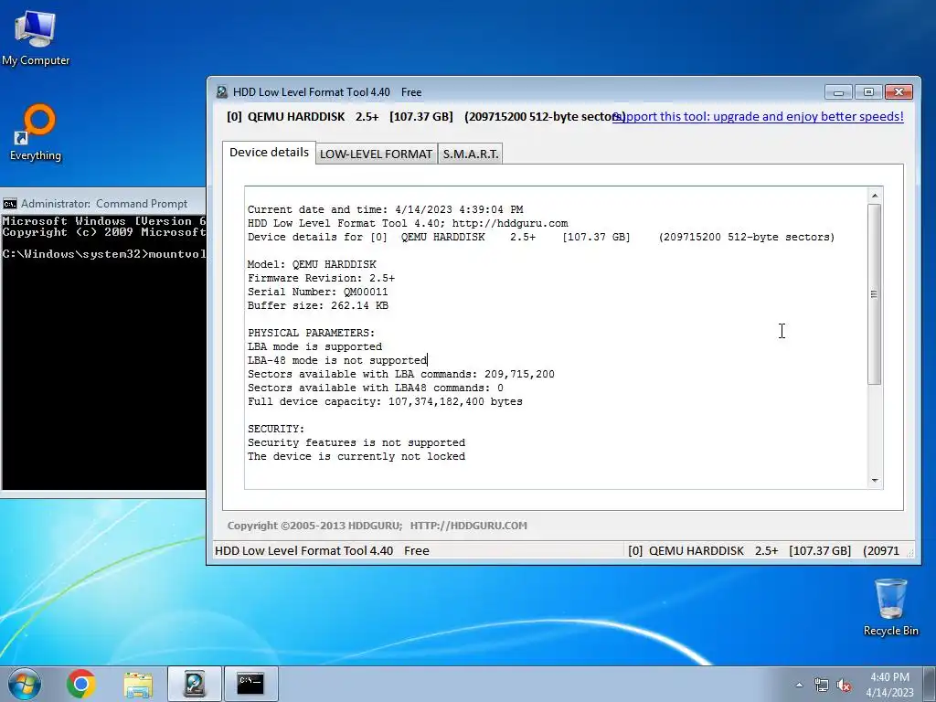Open the LOW-LEVEL FORMAT tab
936x702 pixels.
point(376,154)
